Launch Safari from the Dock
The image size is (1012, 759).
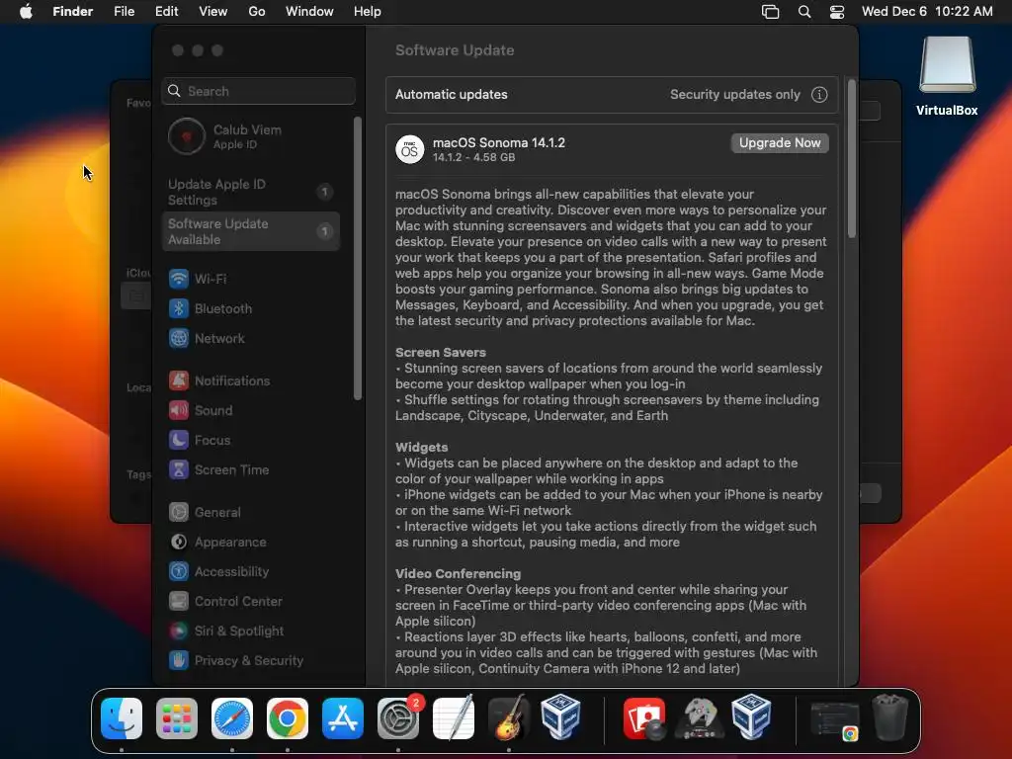232,718
